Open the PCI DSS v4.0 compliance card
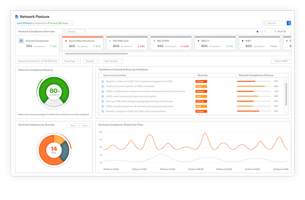Image resolution: width=305 pixels, height=200 pixels. tap(127, 43)
